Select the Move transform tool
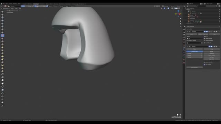The height and width of the screenshot is (124, 221). [2, 93]
